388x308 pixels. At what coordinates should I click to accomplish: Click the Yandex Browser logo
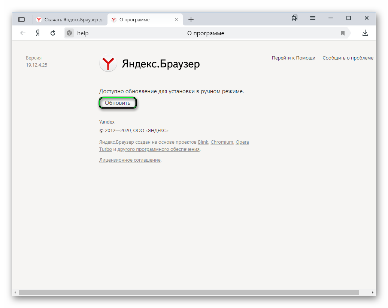pyautogui.click(x=108, y=63)
